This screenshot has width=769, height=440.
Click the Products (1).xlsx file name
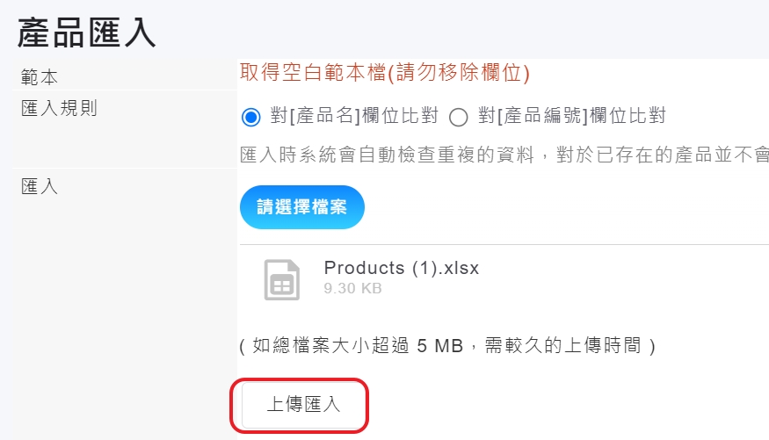(402, 269)
